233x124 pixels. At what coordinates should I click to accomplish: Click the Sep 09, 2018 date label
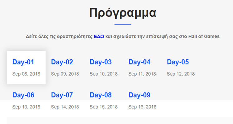pos(65,74)
